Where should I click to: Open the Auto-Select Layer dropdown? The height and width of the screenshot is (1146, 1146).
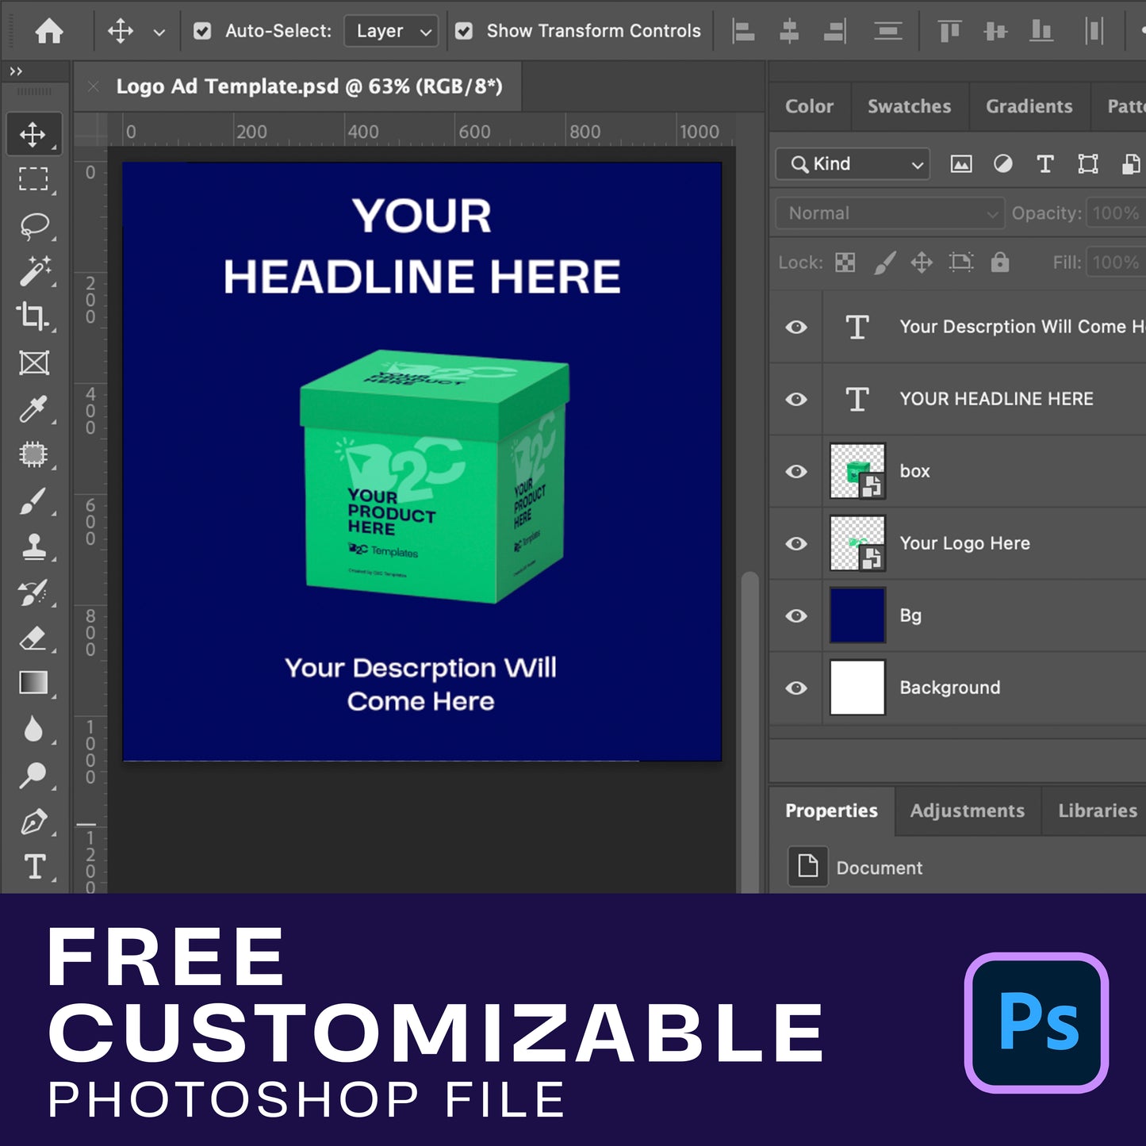click(x=392, y=31)
